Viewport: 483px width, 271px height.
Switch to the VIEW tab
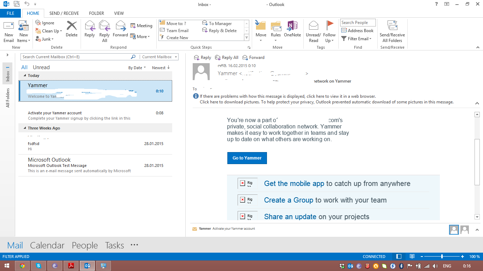119,13
